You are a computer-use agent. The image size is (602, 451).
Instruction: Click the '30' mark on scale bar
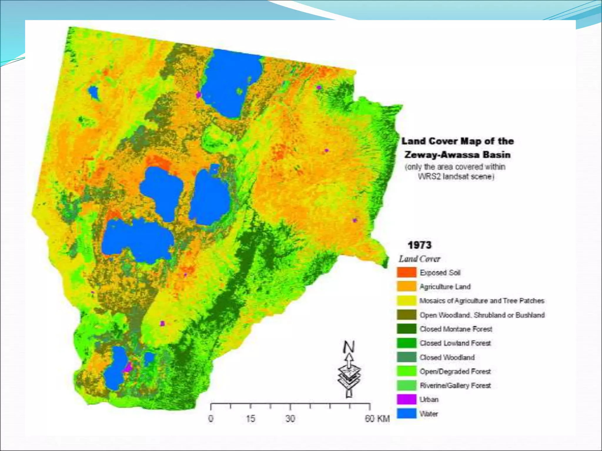pos(290,419)
